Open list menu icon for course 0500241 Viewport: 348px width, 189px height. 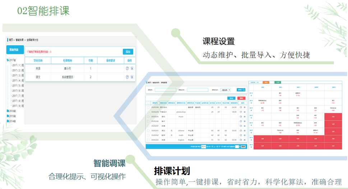(x=245, y=131)
